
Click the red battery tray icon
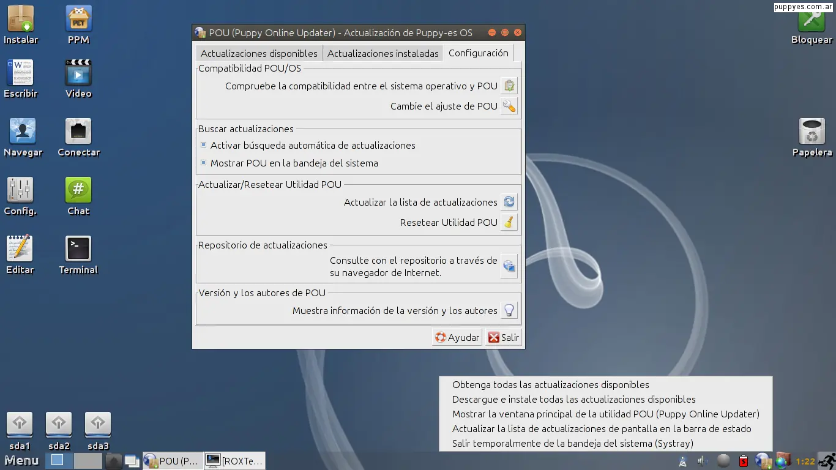[x=743, y=461]
